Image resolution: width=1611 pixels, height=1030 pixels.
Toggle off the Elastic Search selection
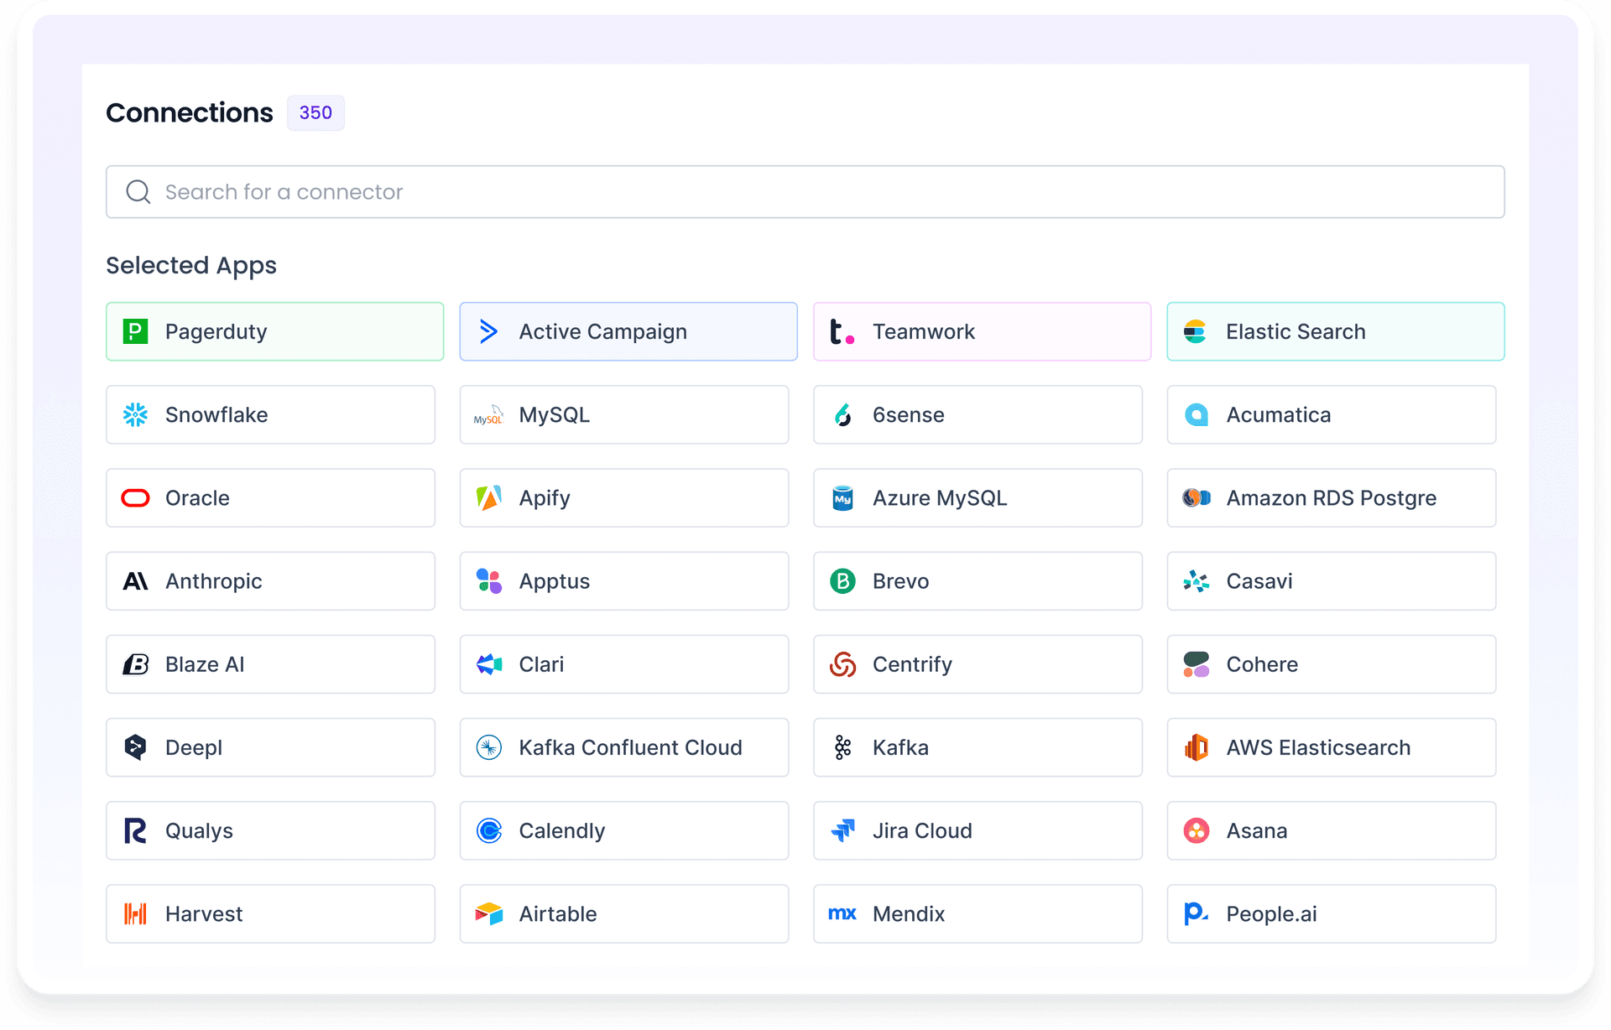1335,331
